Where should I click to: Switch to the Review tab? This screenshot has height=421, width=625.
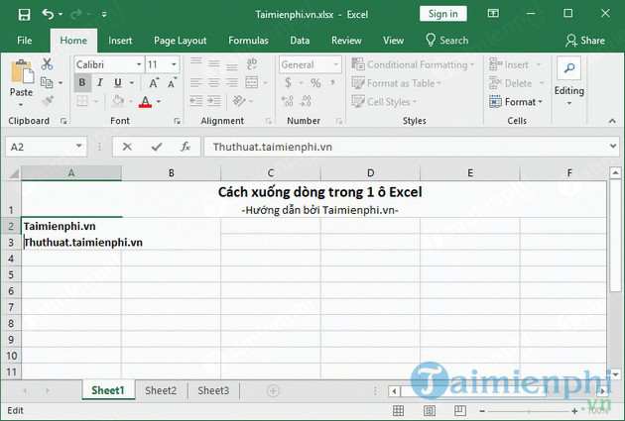pyautogui.click(x=346, y=41)
